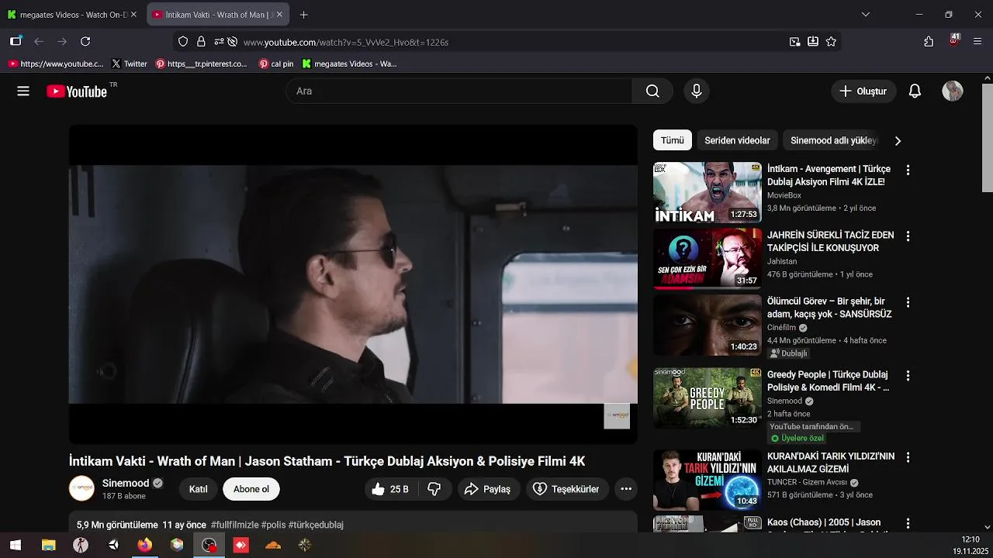Viewport: 993px width, 558px height.
Task: Open the taskbar clock and date
Action: [x=970, y=545]
